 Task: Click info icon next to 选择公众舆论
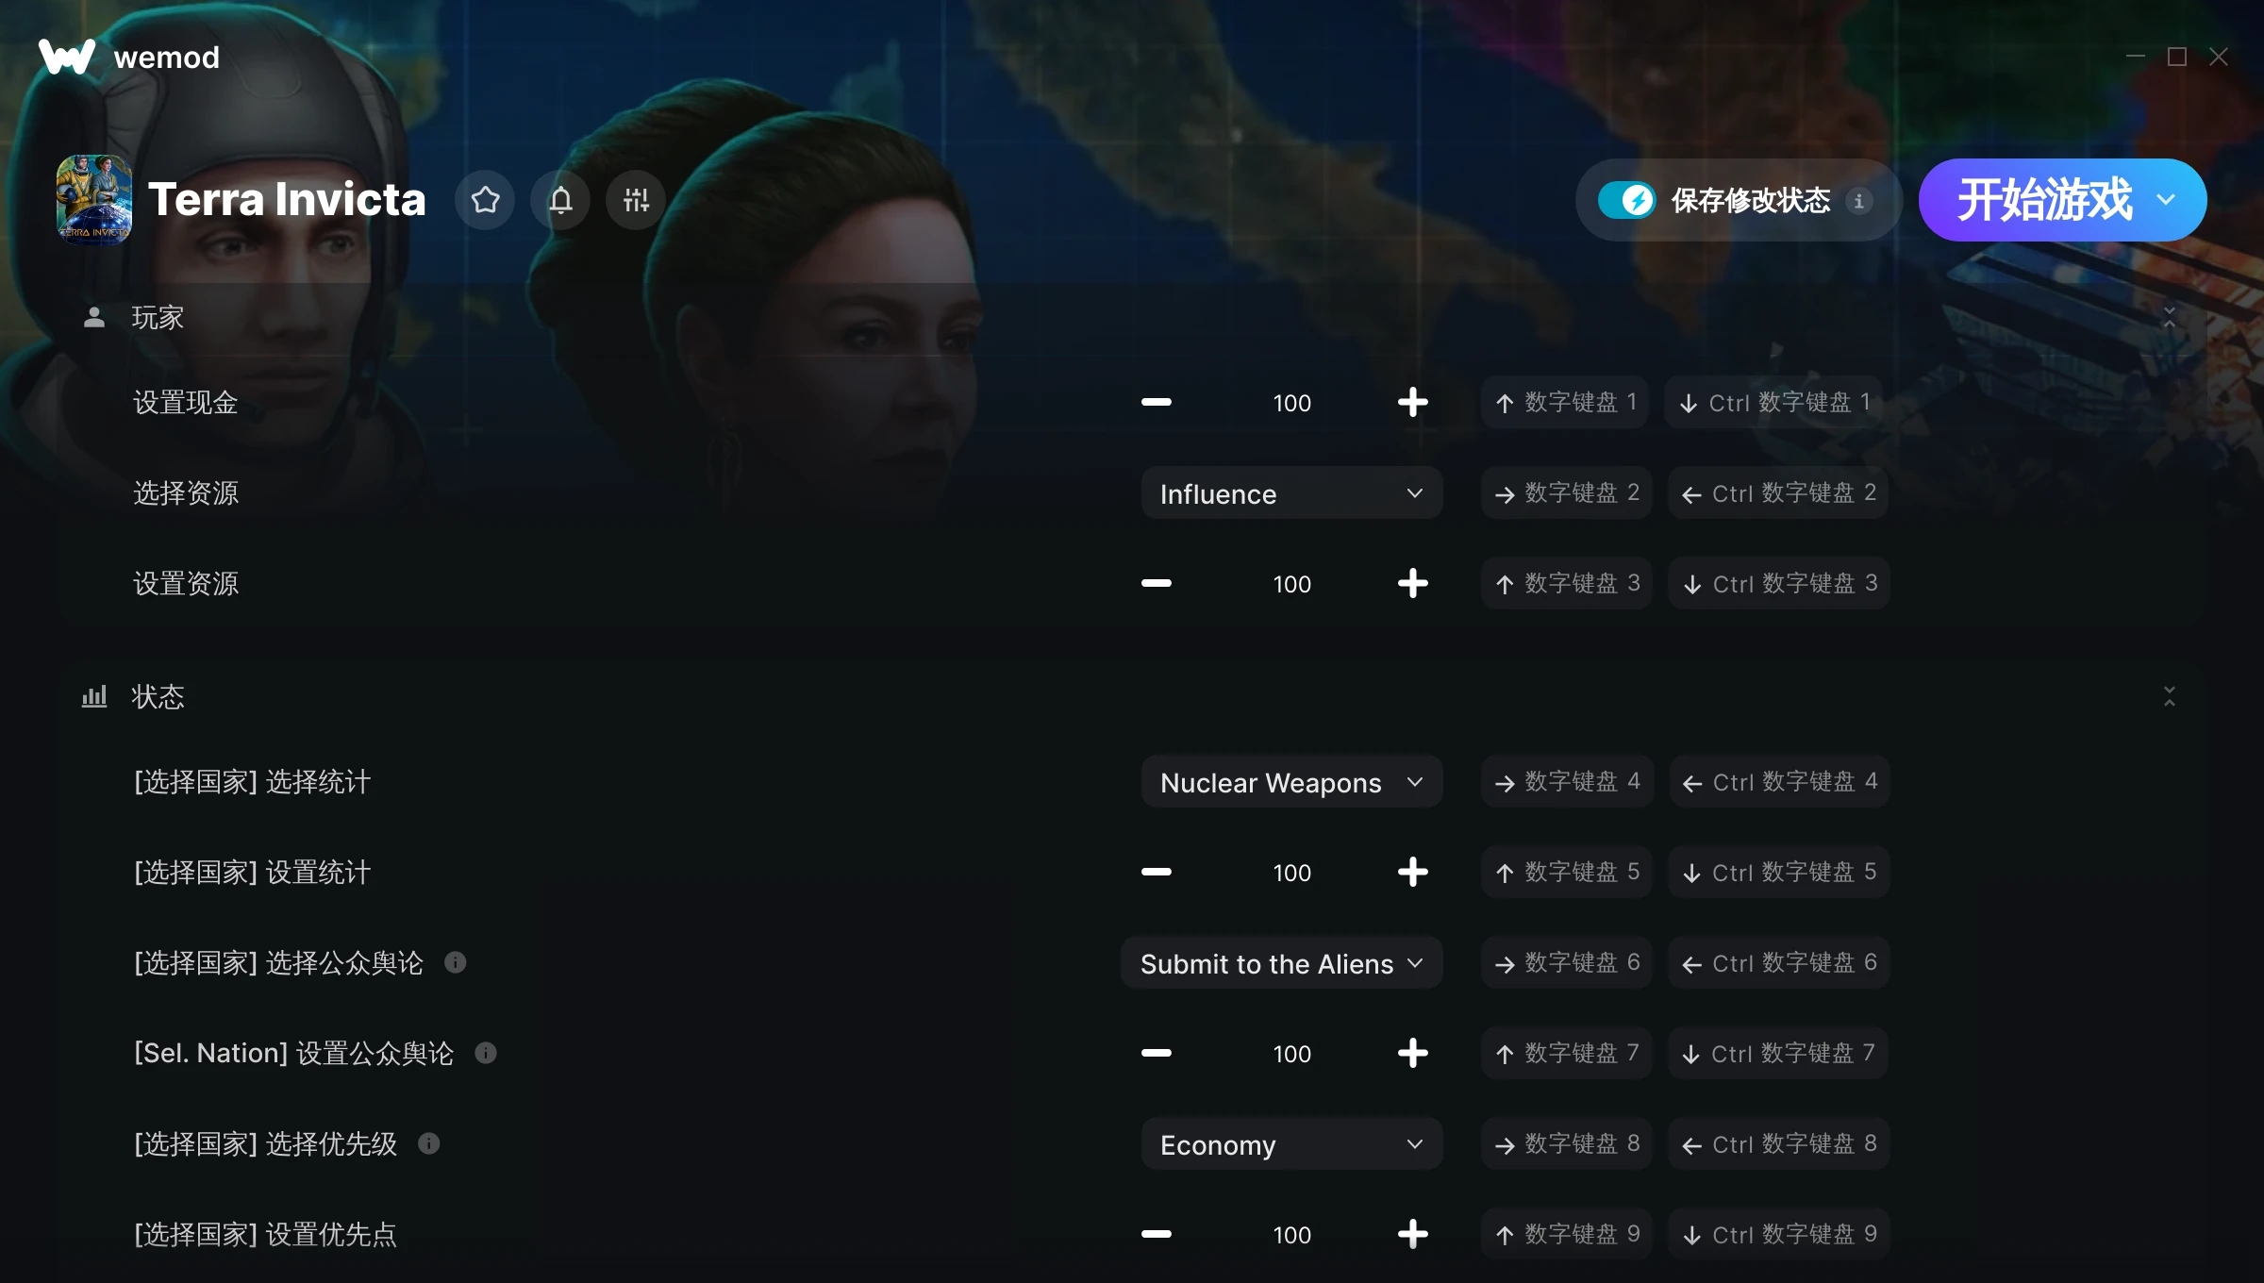[x=456, y=962]
